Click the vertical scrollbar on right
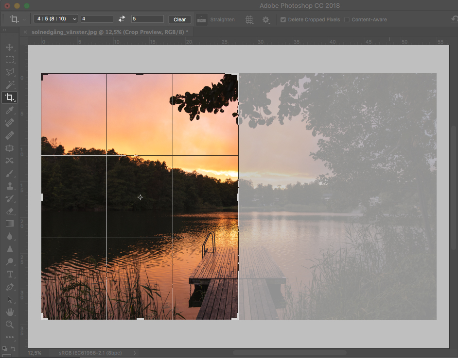This screenshot has height=358, width=458. 453,187
